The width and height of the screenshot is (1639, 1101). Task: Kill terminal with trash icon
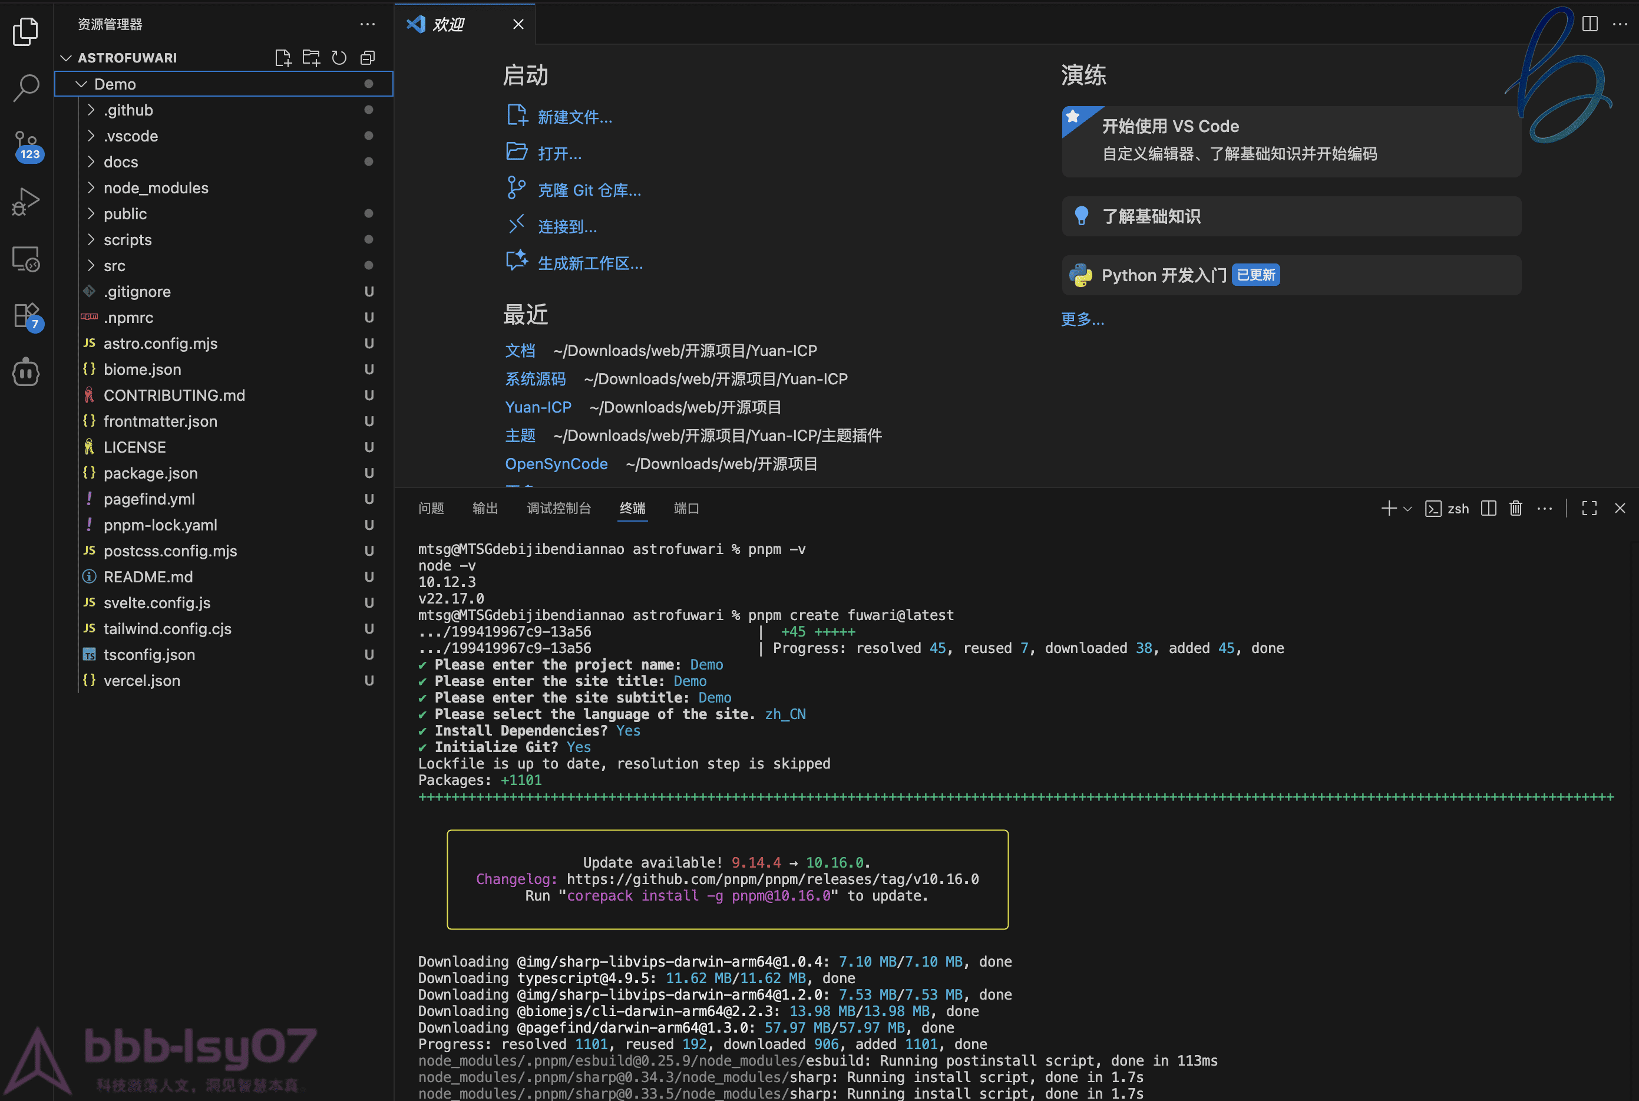point(1515,509)
